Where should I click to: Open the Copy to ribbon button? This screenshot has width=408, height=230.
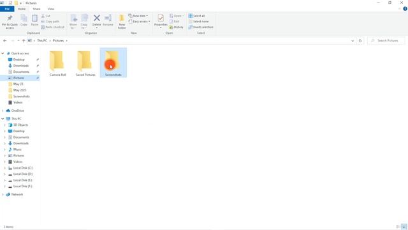point(84,22)
